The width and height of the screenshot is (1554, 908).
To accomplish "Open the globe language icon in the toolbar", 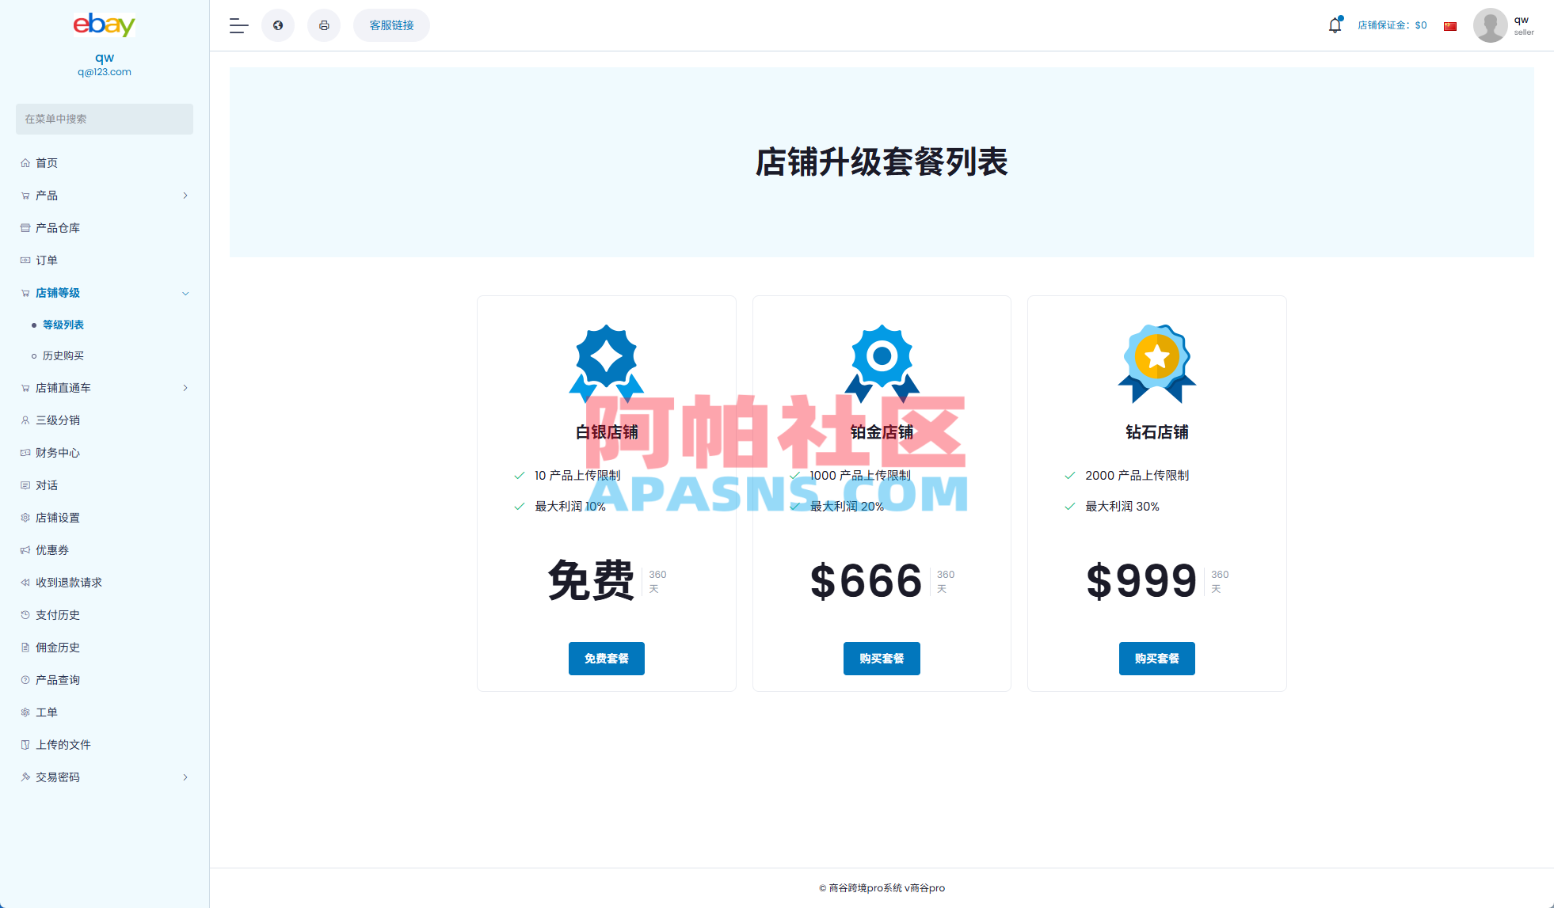I will pos(278,25).
